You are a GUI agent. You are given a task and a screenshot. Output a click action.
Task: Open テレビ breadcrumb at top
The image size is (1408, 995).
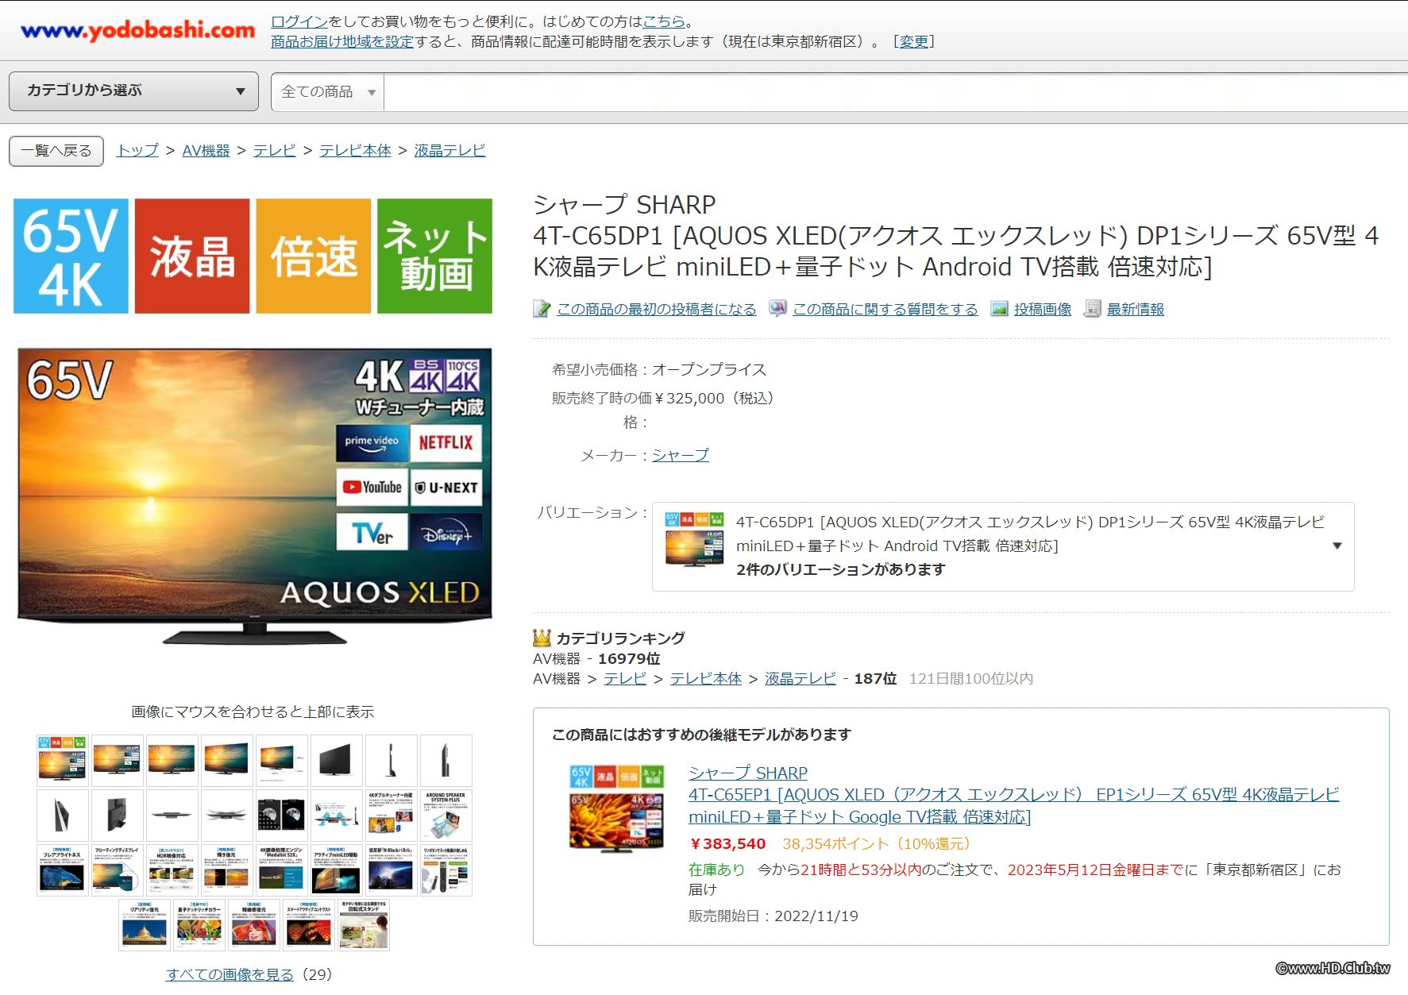[x=274, y=150]
